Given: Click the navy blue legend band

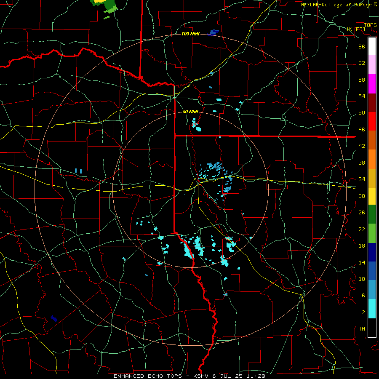Looking at the screenshot, I should (x=372, y=252).
